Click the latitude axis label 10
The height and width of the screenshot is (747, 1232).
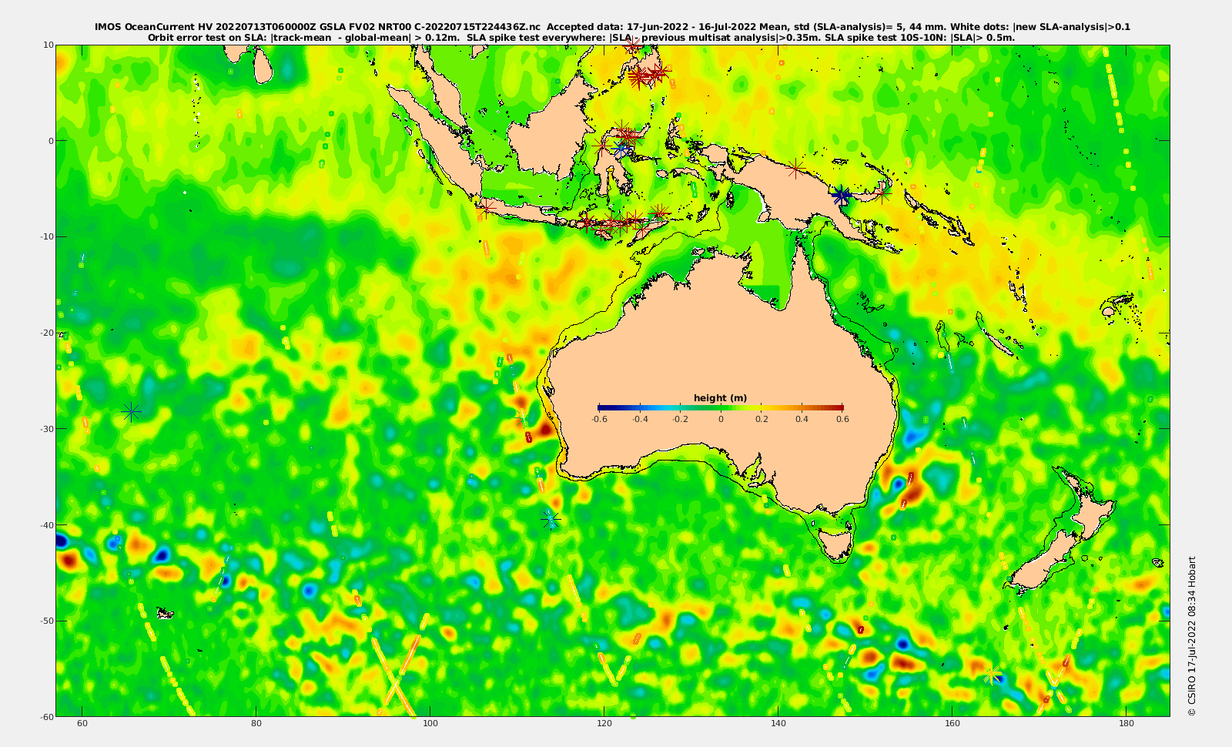[x=48, y=45]
